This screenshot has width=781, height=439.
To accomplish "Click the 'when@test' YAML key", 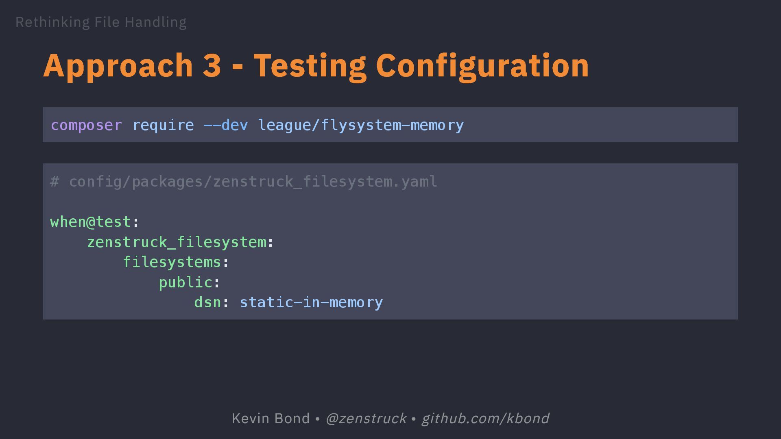I will (90, 222).
